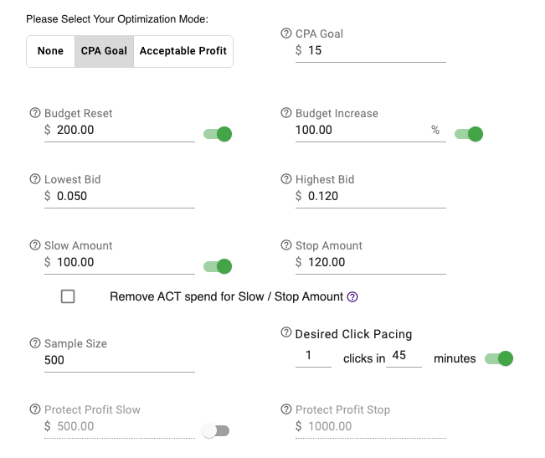Disable the Budget Reset toggle

[218, 134]
